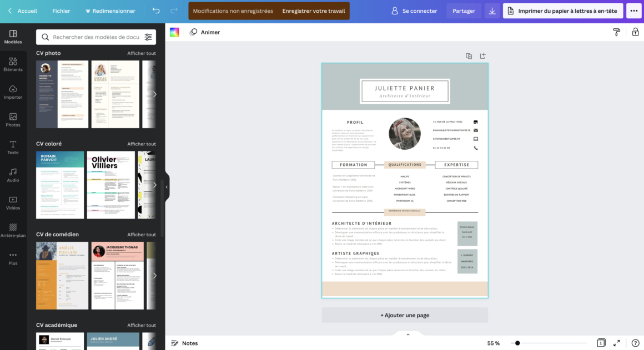Switch to fullscreen presentation mode
The image size is (644, 350).
[x=616, y=343]
